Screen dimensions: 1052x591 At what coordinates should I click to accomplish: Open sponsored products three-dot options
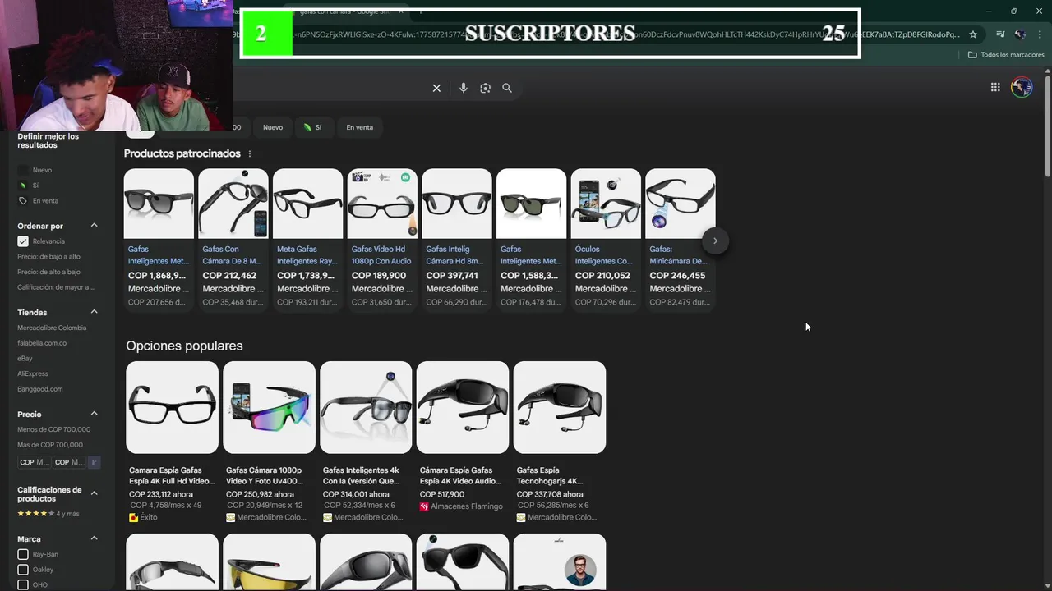click(250, 153)
